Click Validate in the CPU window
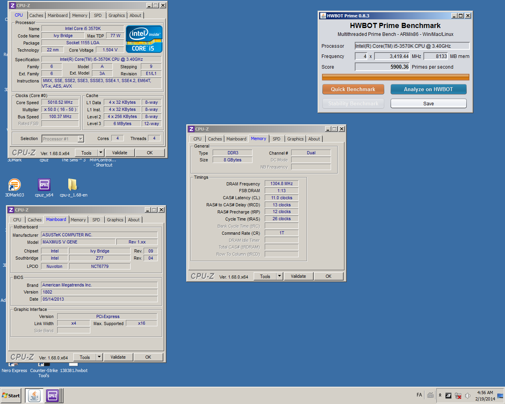This screenshot has width=505, height=404. point(120,153)
